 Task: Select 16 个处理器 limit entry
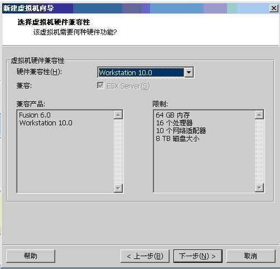pyautogui.click(x=174, y=123)
